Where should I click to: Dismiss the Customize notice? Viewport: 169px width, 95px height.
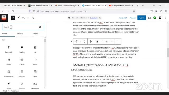tap(100, 18)
